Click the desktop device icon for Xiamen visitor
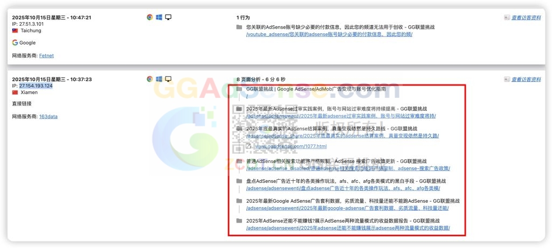The height and width of the screenshot is (248, 552). click(168, 79)
